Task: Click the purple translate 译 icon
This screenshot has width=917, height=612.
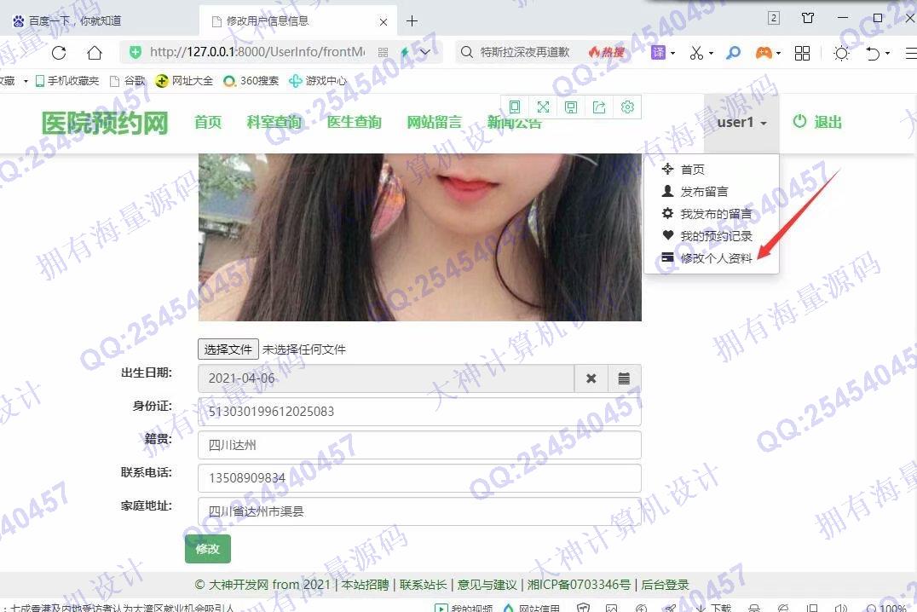Action: point(658,53)
